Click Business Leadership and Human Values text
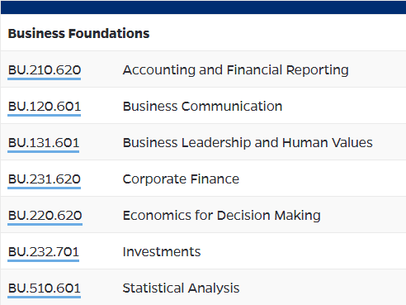Image resolution: width=406 pixels, height=305 pixels. (248, 143)
